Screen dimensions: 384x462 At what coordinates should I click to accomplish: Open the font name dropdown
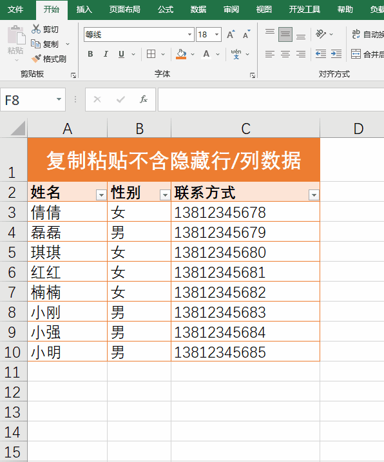click(189, 35)
